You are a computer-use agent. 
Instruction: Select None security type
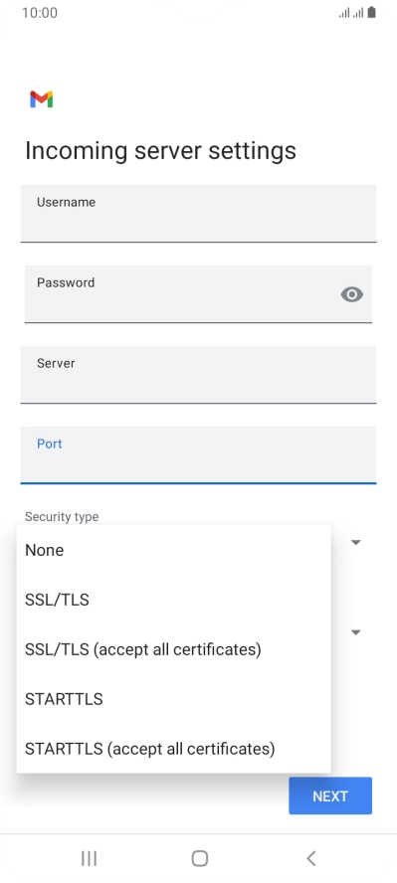click(173, 550)
